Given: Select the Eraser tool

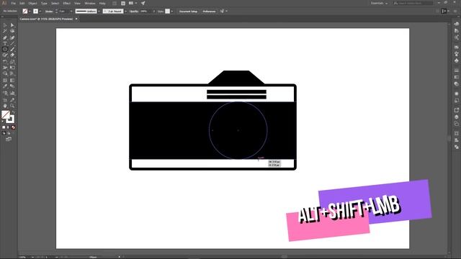Looking at the screenshot, I should pyautogui.click(x=12, y=55).
